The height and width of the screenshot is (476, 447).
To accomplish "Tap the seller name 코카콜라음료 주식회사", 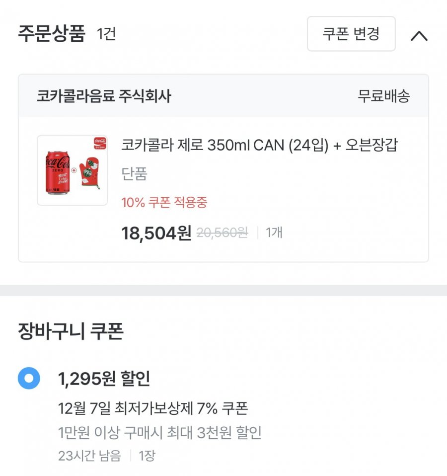I will (x=103, y=96).
